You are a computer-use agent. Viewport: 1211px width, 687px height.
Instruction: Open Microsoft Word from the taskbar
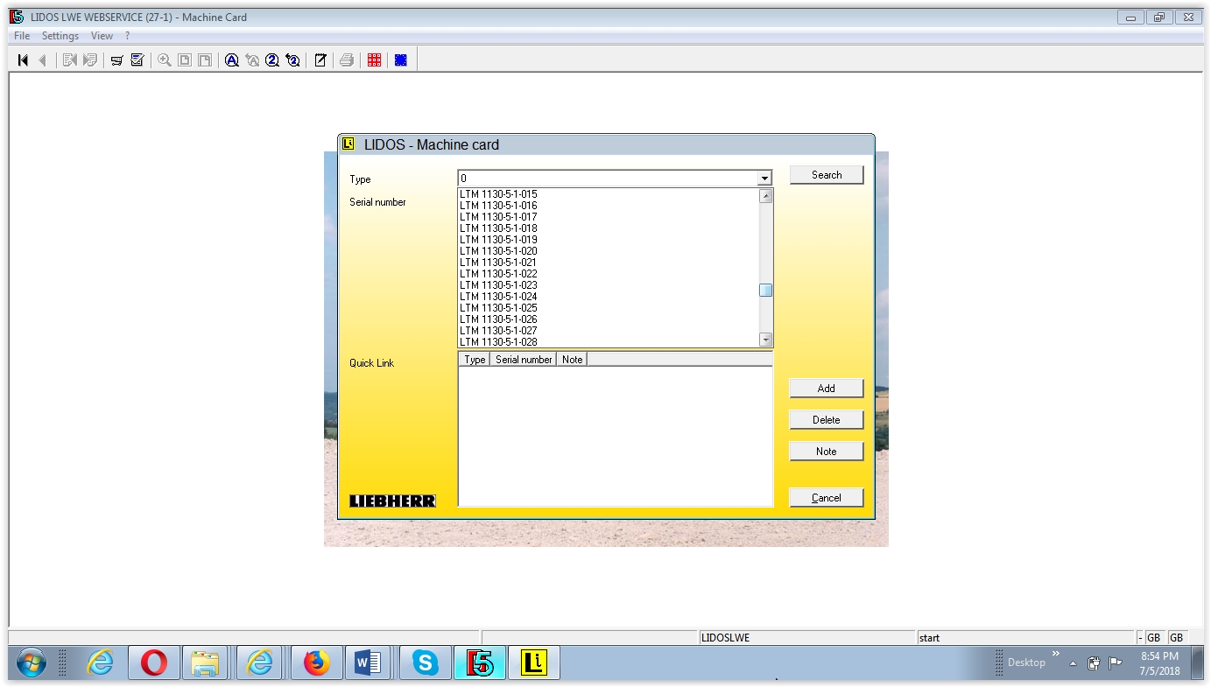tap(369, 663)
